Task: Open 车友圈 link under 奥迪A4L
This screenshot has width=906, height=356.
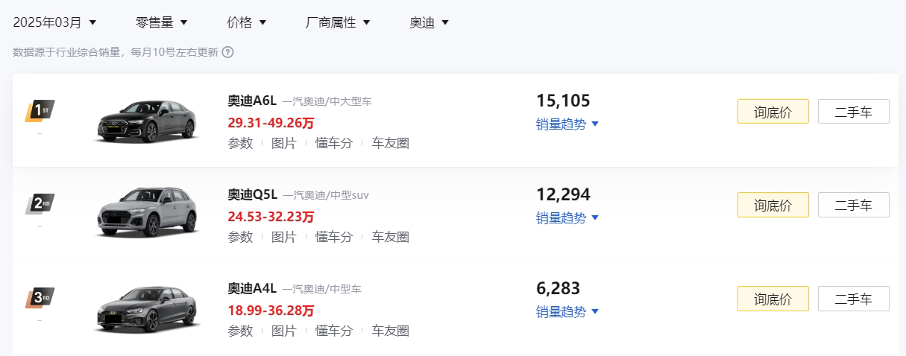Action: pos(391,331)
